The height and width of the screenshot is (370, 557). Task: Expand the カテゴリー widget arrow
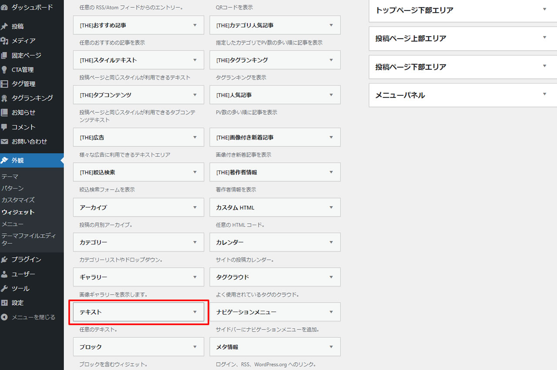(195, 242)
